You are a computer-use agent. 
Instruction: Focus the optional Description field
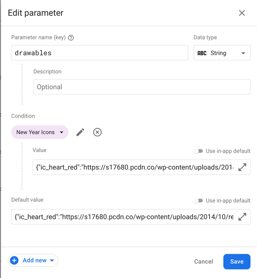coord(142,87)
